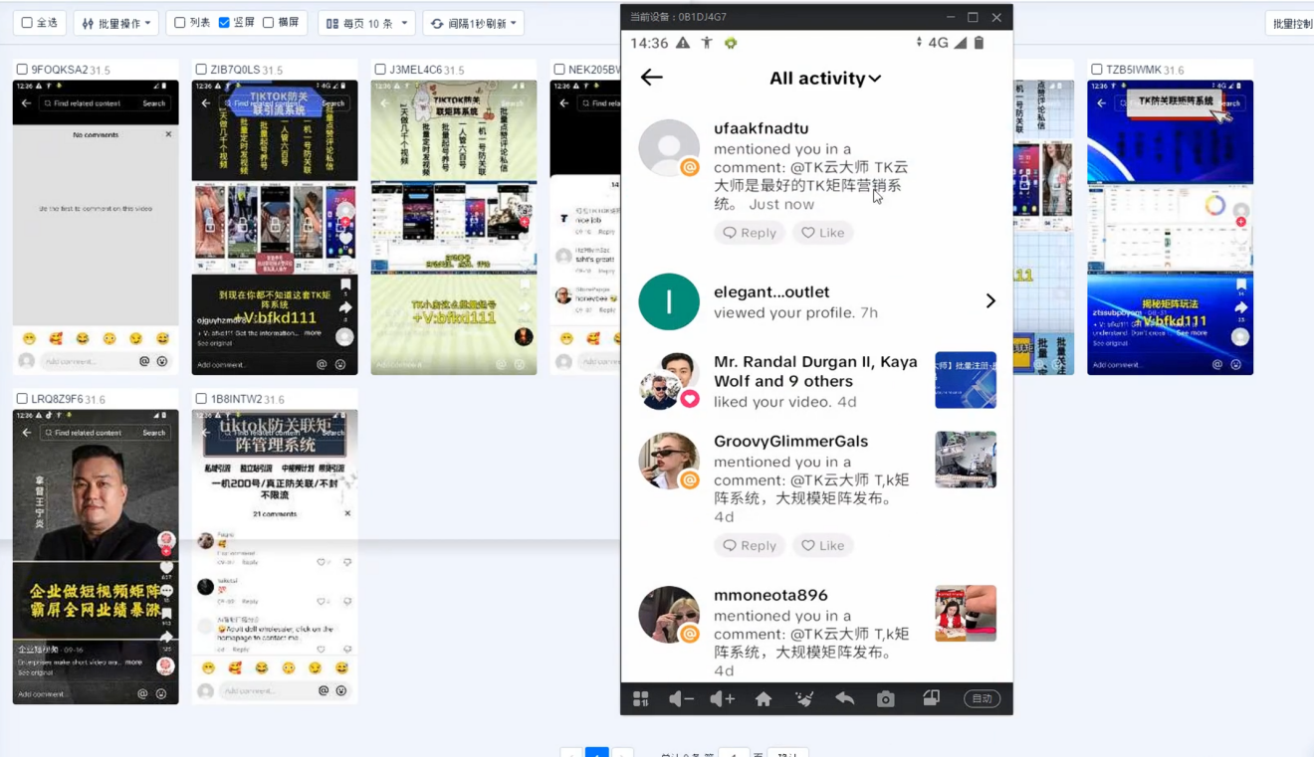
Task: Open the 每页 10 条 page-size dropdown
Action: click(365, 22)
